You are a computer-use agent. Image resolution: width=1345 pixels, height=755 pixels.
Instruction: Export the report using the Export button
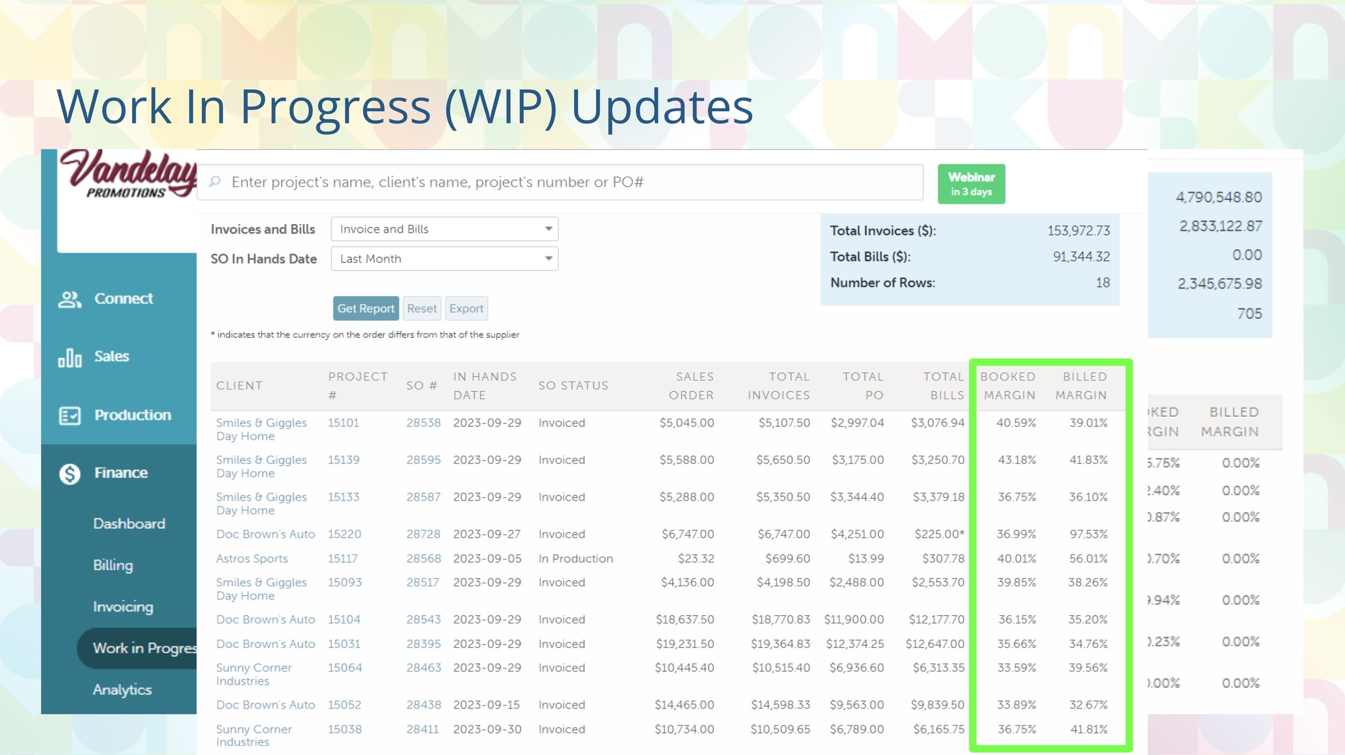pyautogui.click(x=466, y=308)
